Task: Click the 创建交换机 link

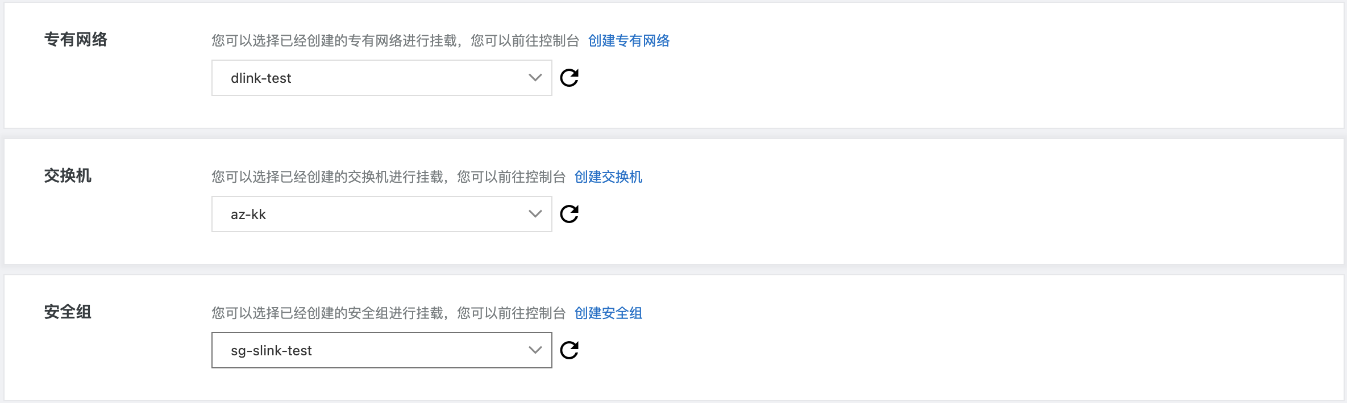Action: 608,178
